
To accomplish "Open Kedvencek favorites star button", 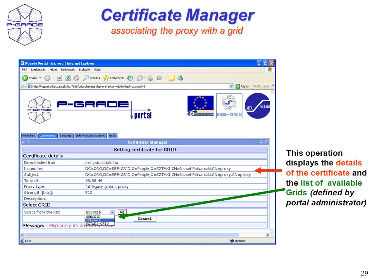I will pos(114,78).
